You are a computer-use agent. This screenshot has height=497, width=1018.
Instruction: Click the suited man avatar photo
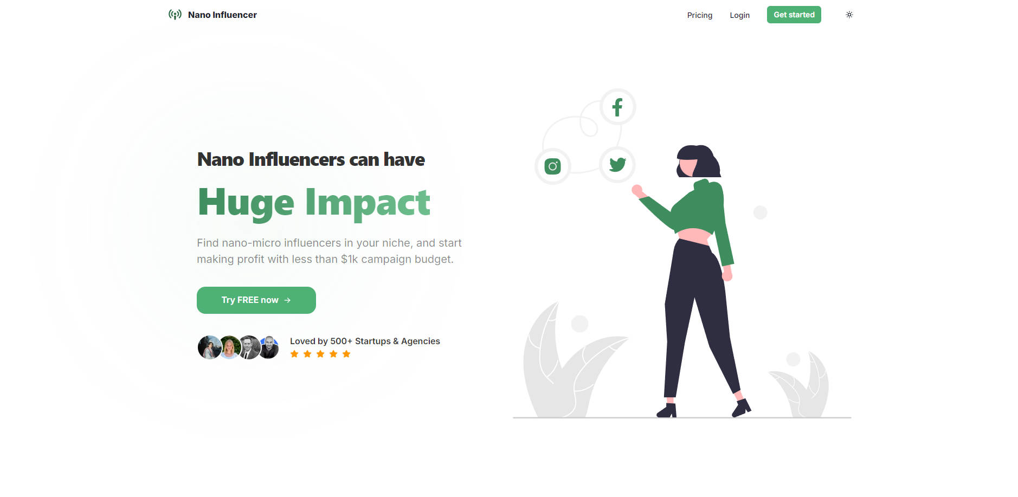[x=249, y=347]
